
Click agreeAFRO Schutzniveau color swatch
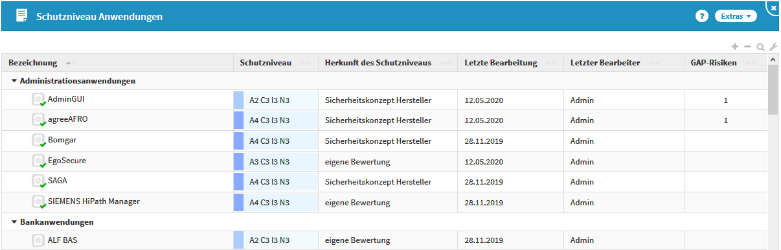tap(238, 120)
